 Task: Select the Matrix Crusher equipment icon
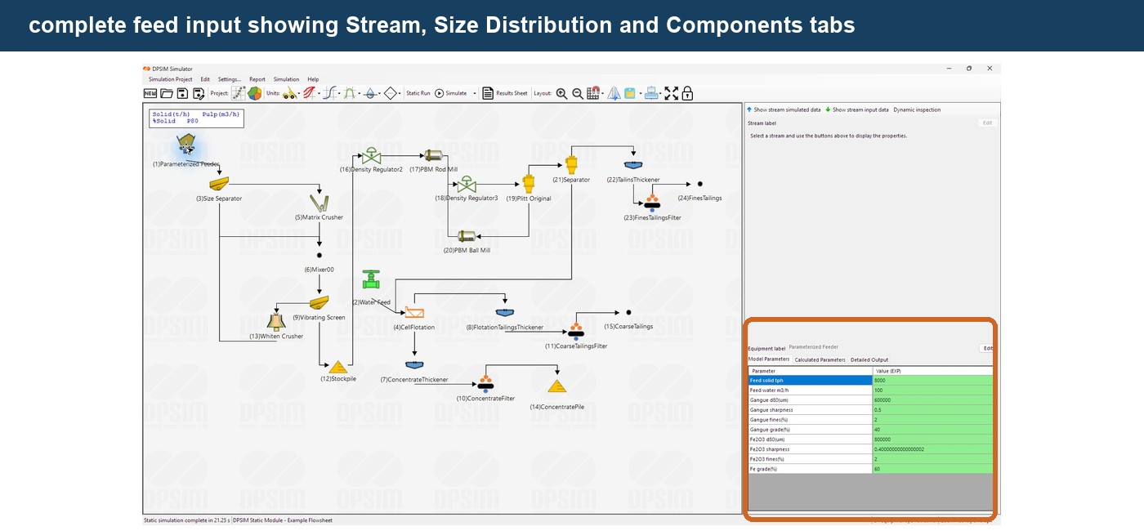coord(319,202)
